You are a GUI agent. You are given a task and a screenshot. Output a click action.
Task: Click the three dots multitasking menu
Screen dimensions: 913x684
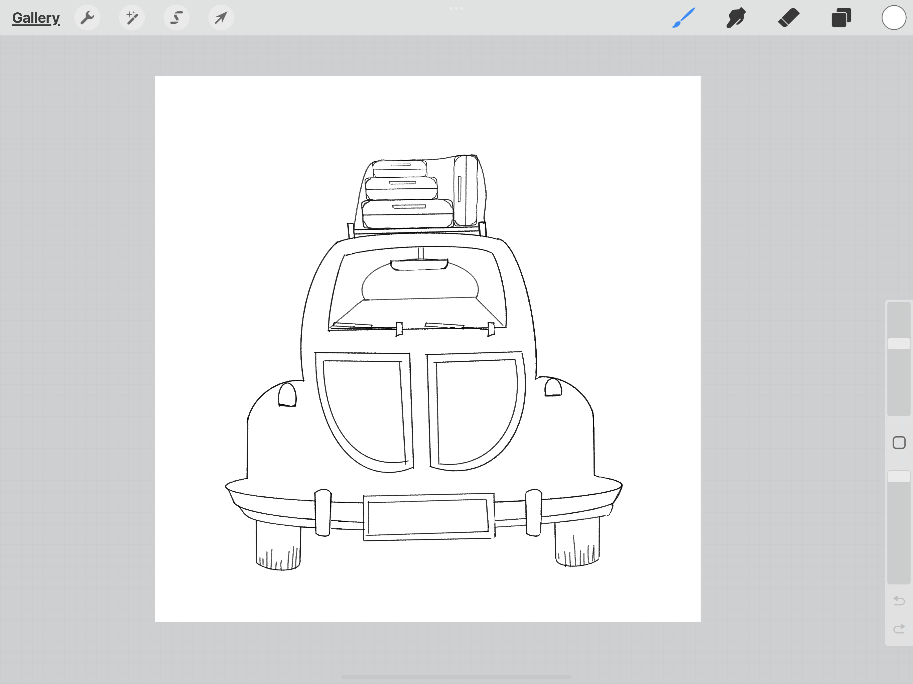456,8
